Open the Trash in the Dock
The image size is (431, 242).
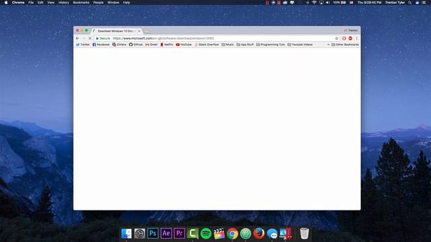pos(304,233)
